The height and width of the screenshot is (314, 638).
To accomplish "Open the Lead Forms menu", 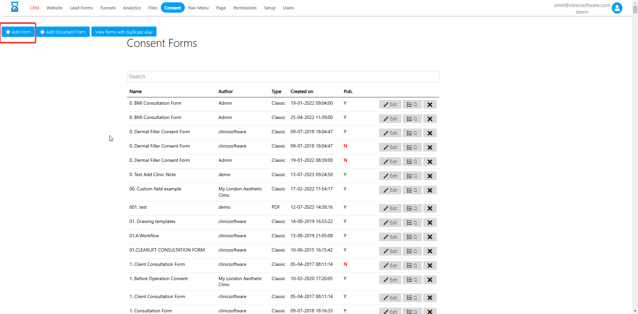I will coord(81,8).
